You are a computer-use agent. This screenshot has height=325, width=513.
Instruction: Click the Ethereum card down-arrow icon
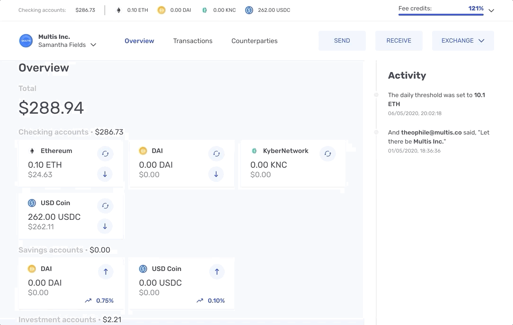pos(105,174)
